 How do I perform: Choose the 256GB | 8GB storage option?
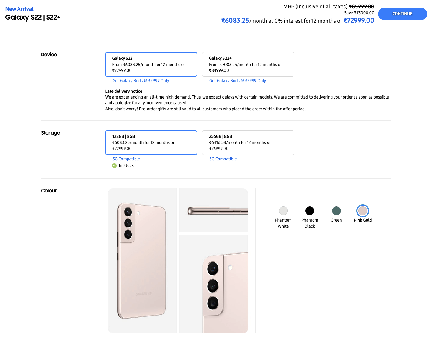248,142
